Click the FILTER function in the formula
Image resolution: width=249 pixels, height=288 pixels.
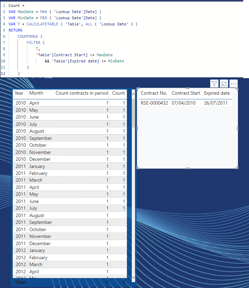(34, 43)
